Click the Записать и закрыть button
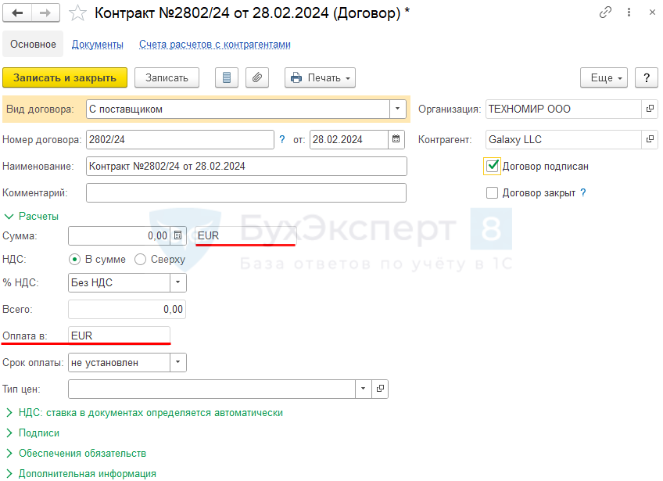Screen dimensions: 663x481 (65, 77)
